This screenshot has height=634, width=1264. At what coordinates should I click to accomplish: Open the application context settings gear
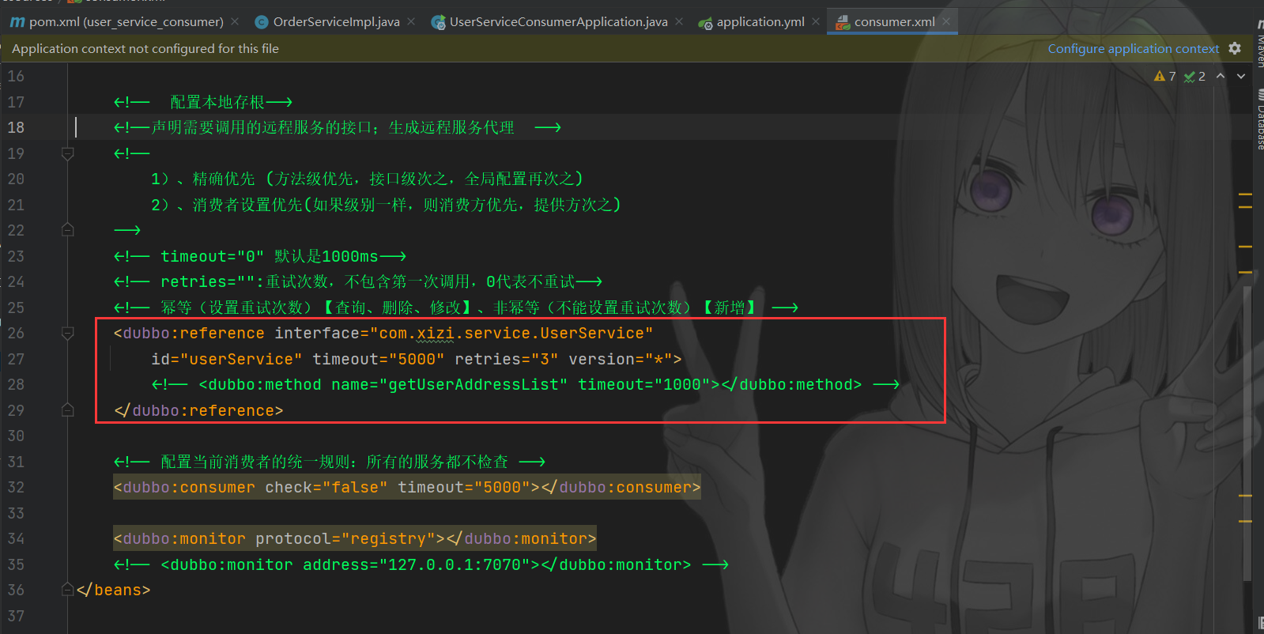[x=1235, y=48]
